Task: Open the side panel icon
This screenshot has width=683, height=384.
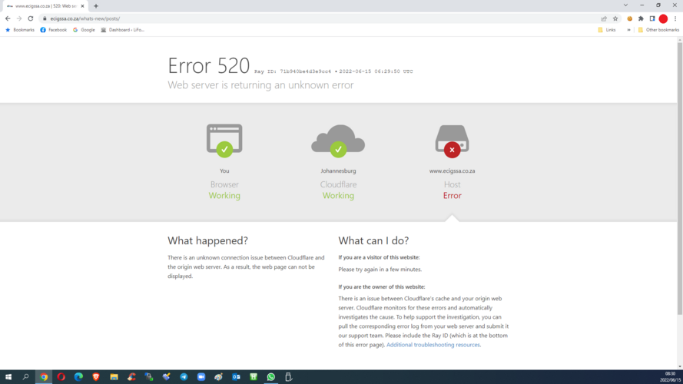Action: click(652, 18)
